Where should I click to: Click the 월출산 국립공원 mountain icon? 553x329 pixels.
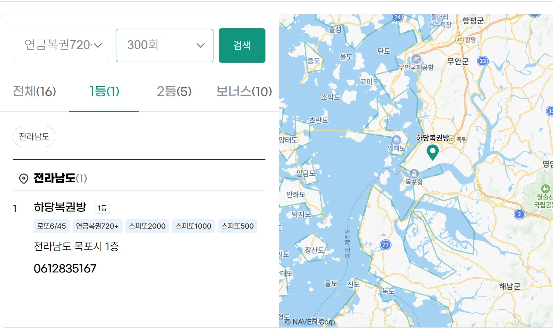click(545, 189)
